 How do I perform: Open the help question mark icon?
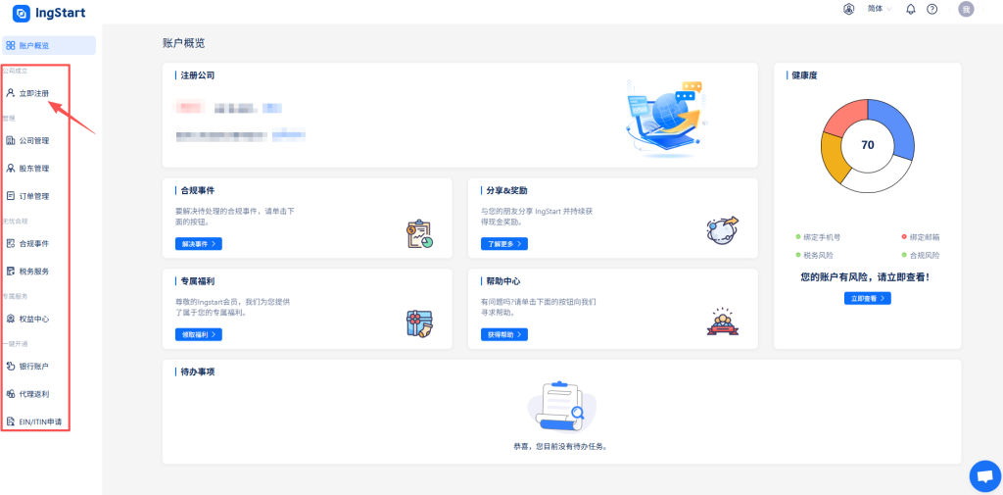[x=932, y=10]
